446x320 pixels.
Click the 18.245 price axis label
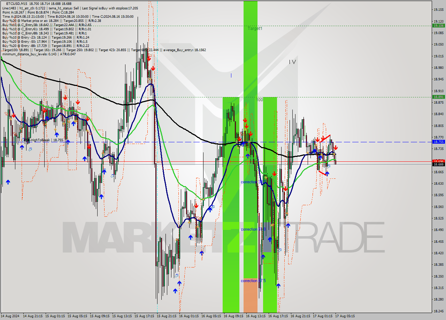438,311
